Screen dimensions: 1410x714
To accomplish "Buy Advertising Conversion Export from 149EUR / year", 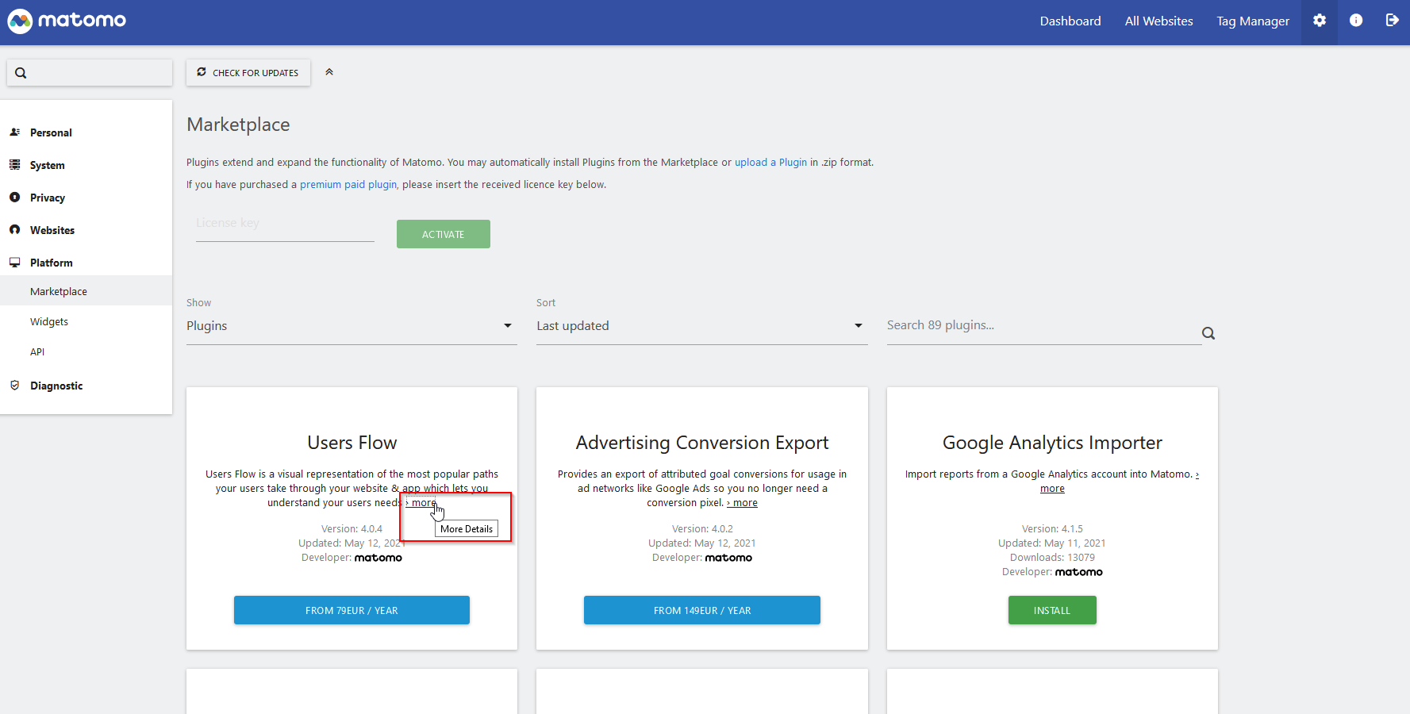I will [702, 610].
